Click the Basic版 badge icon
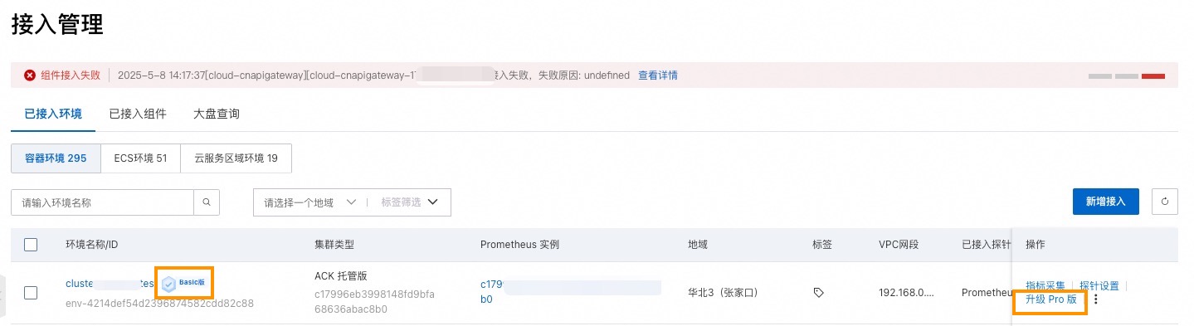The height and width of the screenshot is (326, 1194). coord(168,284)
